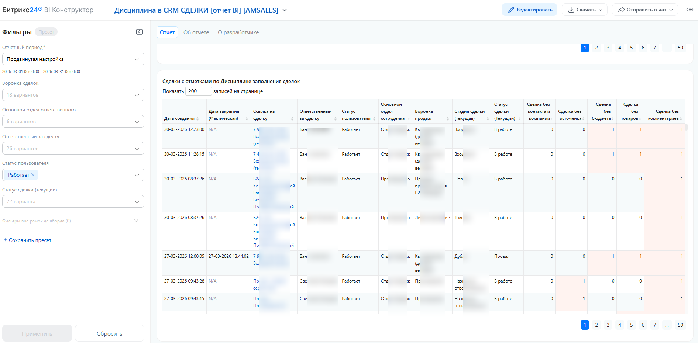
Task: Open 'О разработчике' tab
Action: 238,32
